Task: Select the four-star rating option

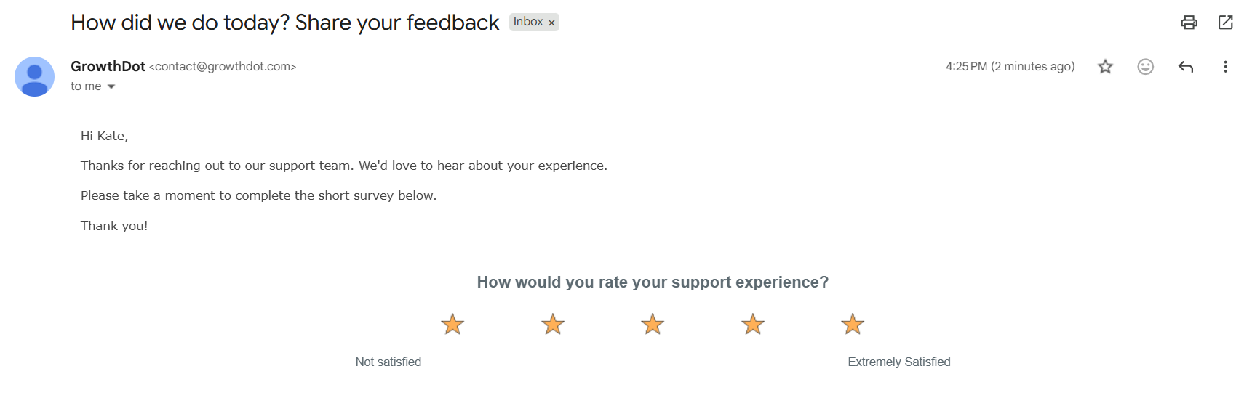Action: (x=752, y=324)
